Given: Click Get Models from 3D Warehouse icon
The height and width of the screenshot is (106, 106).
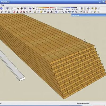Looking at the screenshot, I should tap(92, 8).
